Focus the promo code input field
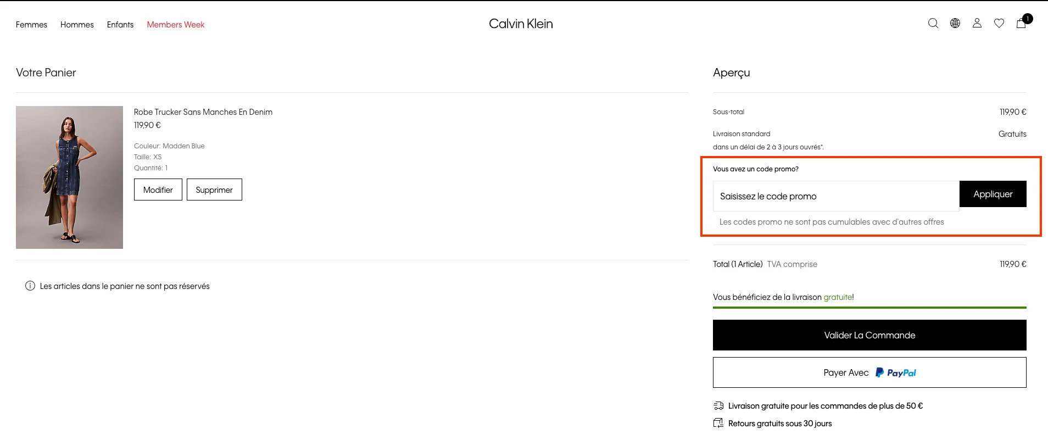This screenshot has width=1048, height=440. click(836, 196)
